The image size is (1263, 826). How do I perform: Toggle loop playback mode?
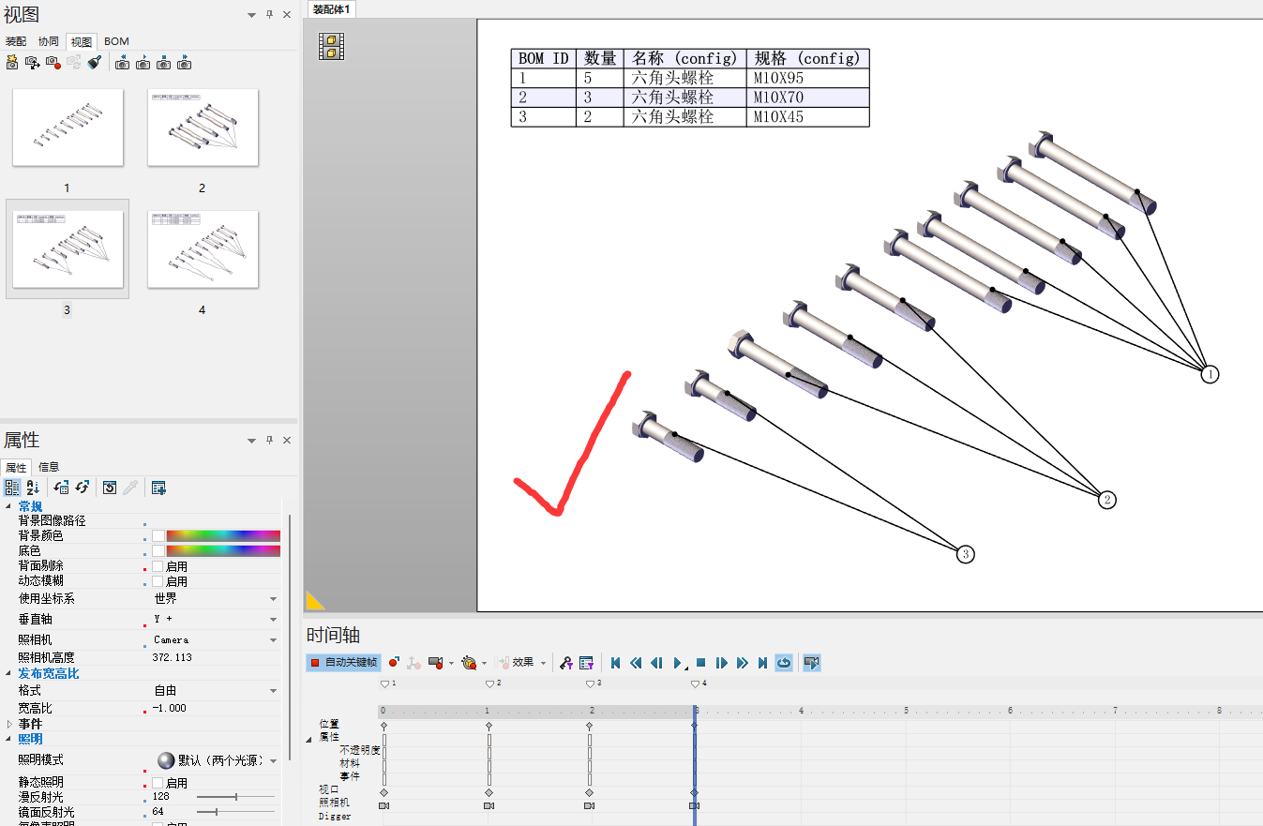click(x=784, y=663)
